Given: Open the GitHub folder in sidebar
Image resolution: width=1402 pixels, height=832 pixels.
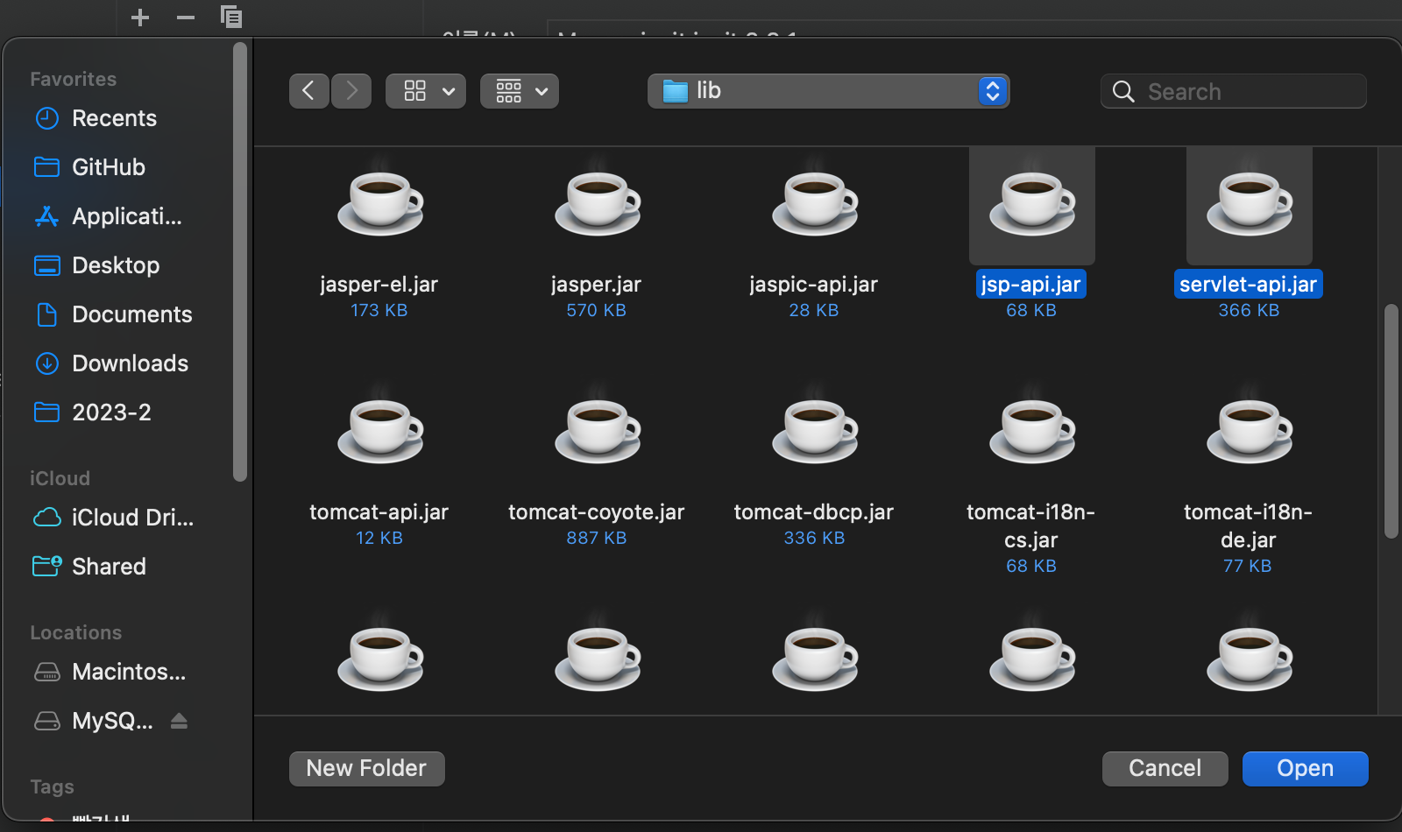Looking at the screenshot, I should tap(109, 167).
